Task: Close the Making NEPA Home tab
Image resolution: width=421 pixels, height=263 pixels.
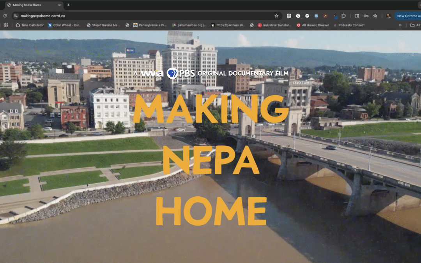Action: click(59, 5)
